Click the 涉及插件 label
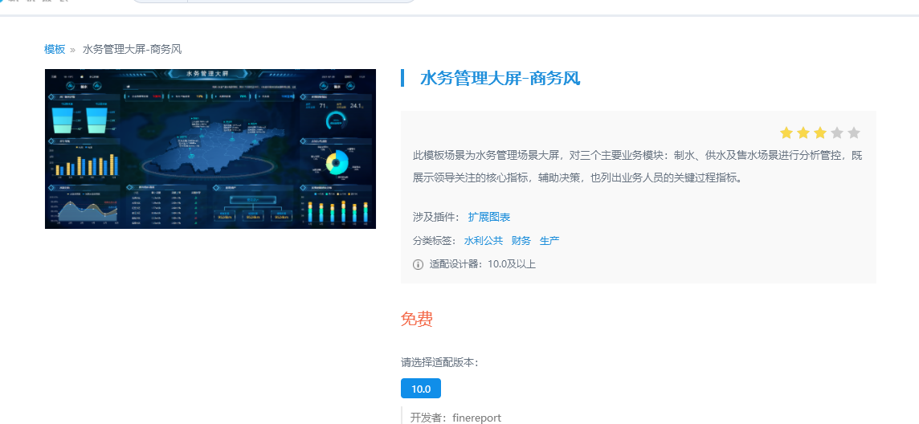Screen dimensions: 919x424 [x=436, y=218]
